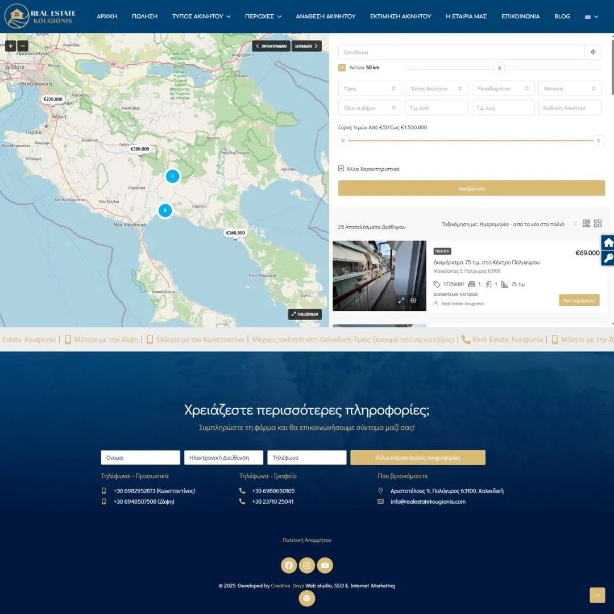The image size is (614, 614).
Task: Toggle the Ακτίνα 50 km checkbox
Action: point(342,67)
